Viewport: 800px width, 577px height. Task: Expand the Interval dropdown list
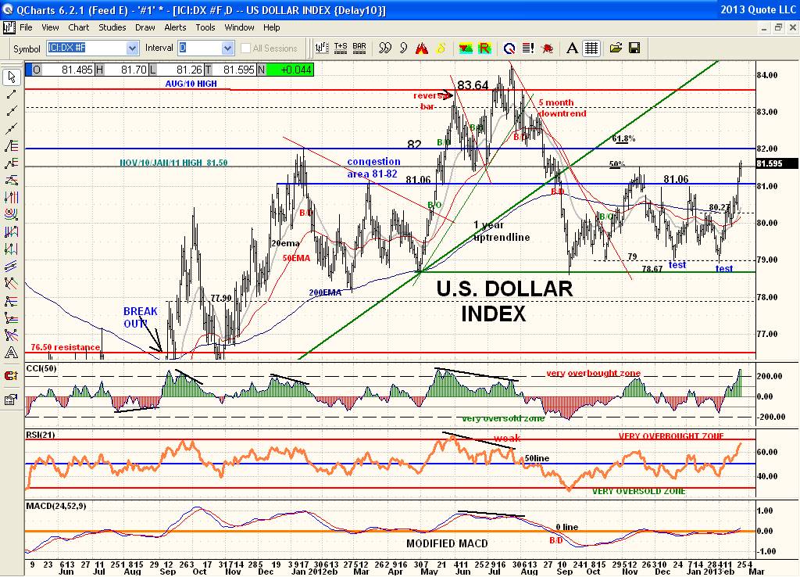pyautogui.click(x=227, y=48)
